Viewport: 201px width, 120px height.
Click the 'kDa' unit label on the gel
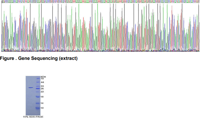click(x=43, y=77)
